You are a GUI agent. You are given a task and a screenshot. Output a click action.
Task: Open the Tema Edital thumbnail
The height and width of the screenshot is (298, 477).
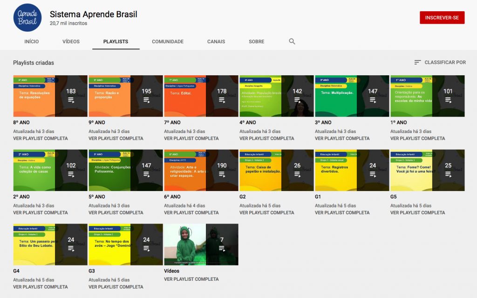(x=201, y=96)
